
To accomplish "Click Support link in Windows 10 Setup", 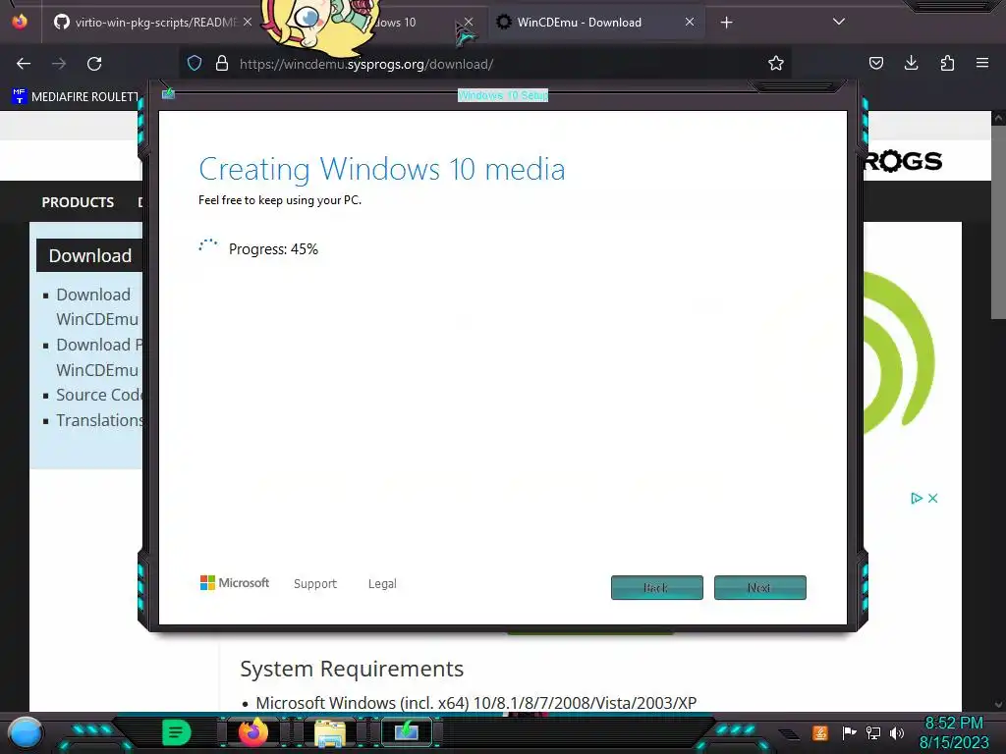I will (x=315, y=583).
